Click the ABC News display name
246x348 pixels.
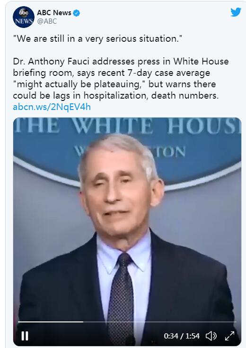[x=54, y=13]
